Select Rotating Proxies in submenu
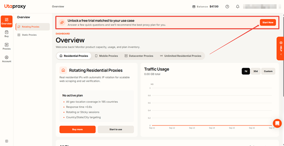This screenshot has height=146, width=284. click(33, 27)
